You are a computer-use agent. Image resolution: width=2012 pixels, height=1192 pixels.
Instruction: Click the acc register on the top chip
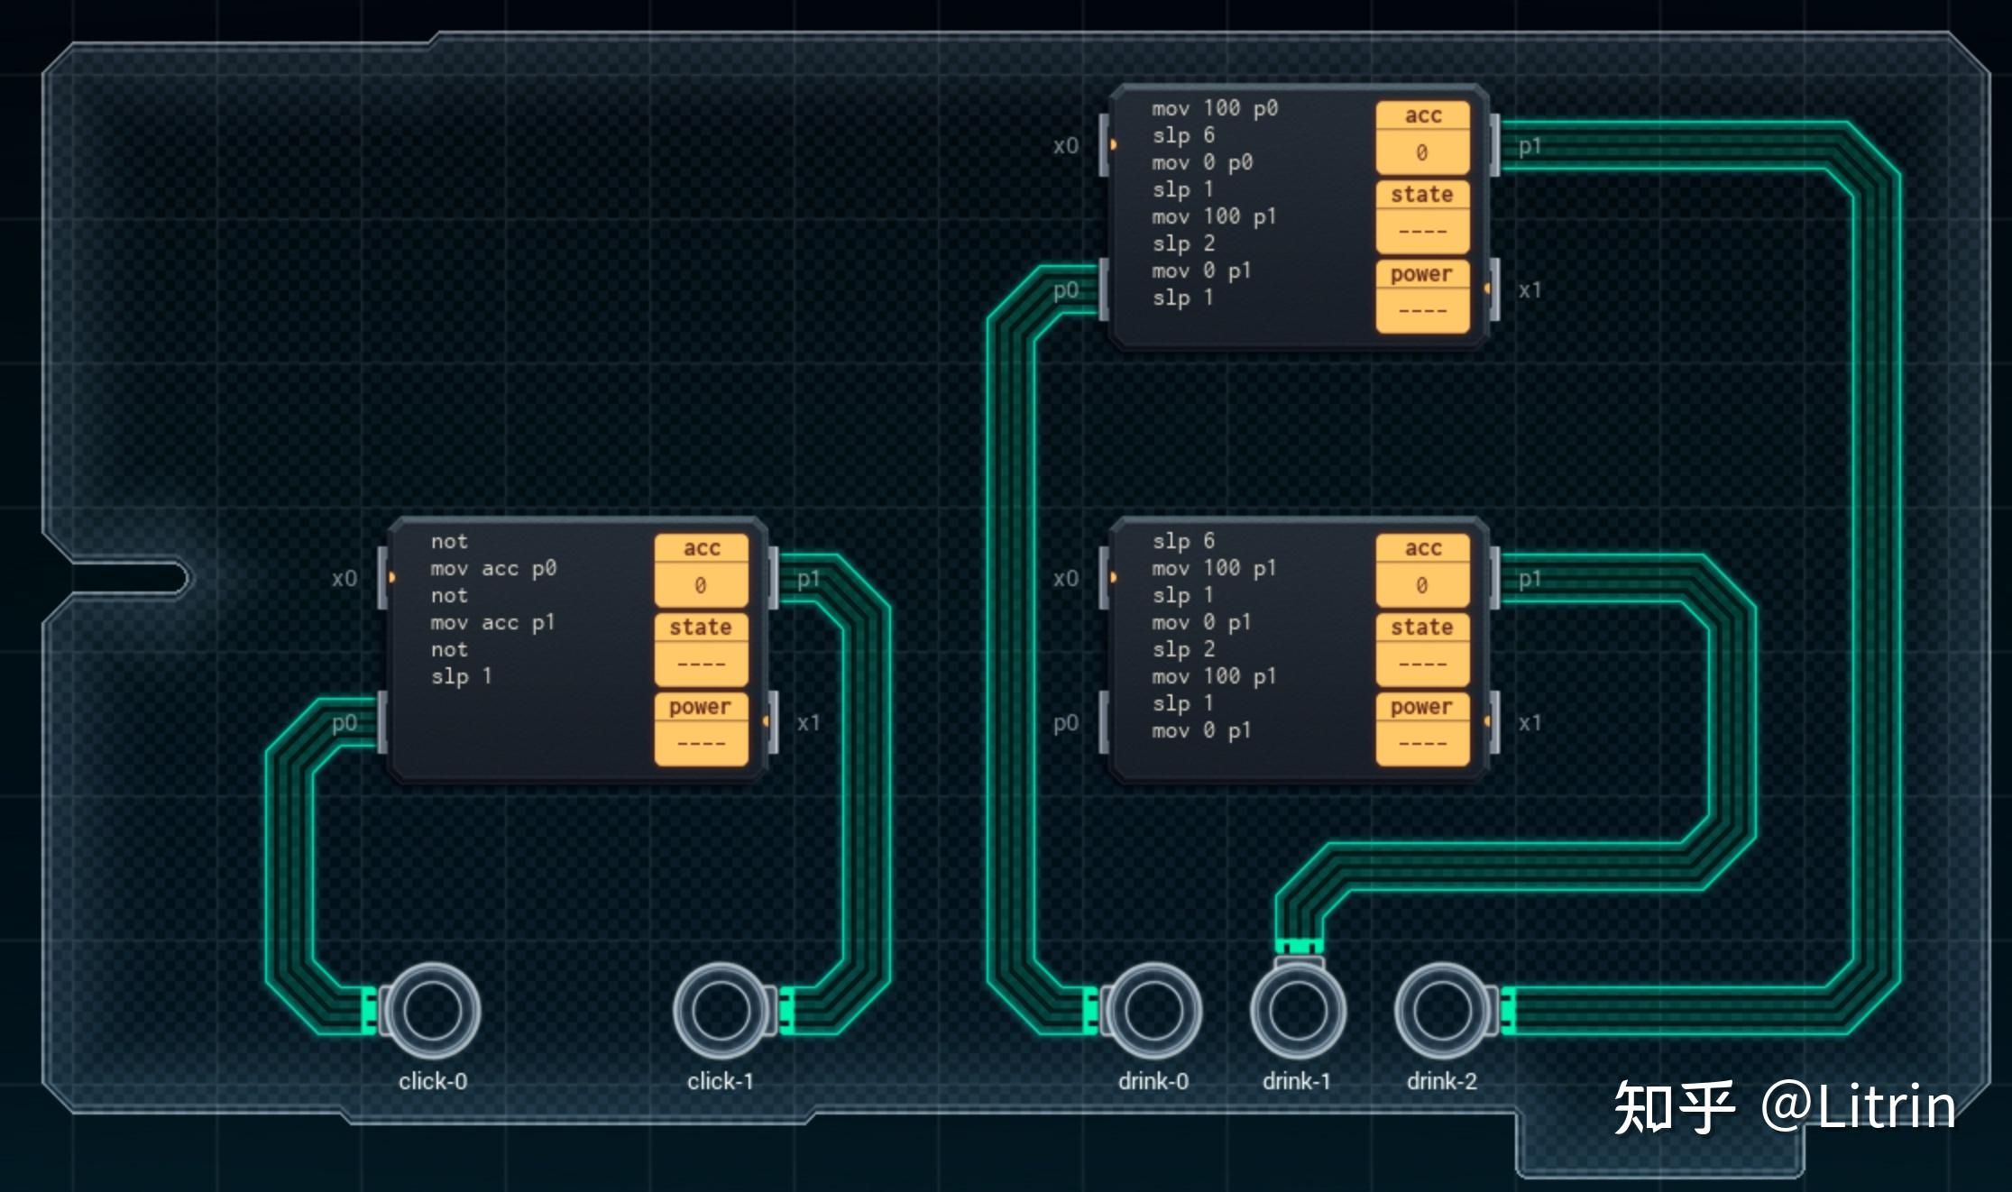(x=1423, y=138)
